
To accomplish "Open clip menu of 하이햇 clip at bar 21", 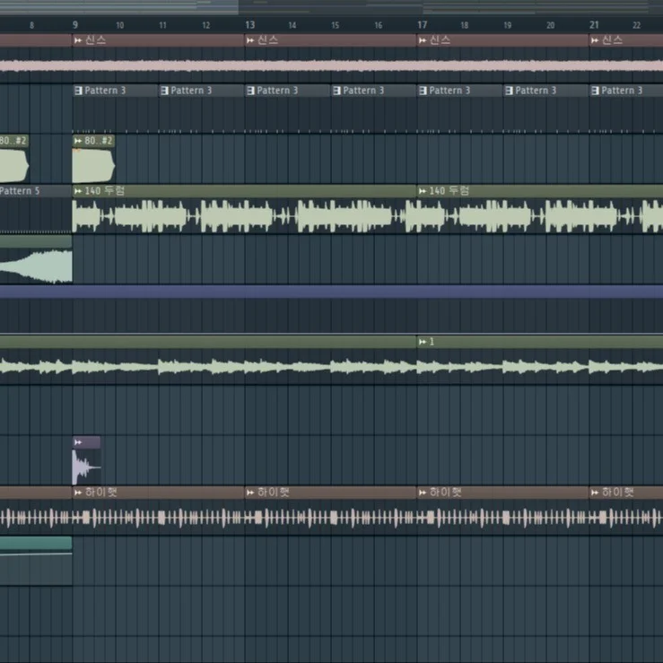I will [x=595, y=493].
